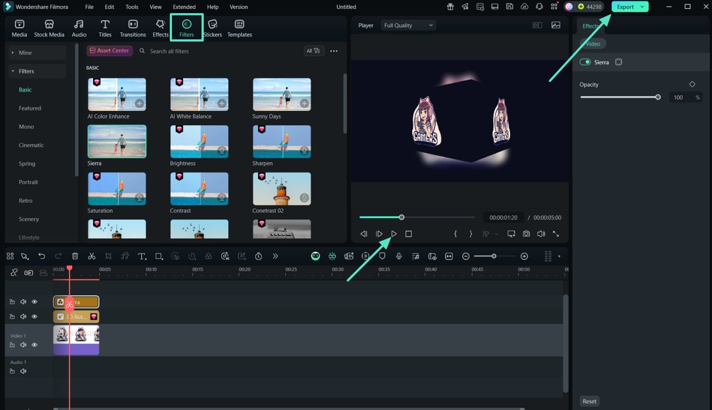Delete the clip with the trash icon
This screenshot has height=410, width=712.
(75, 256)
